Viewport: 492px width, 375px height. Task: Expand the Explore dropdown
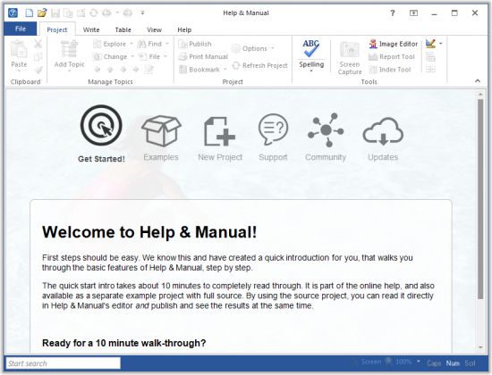pos(131,44)
